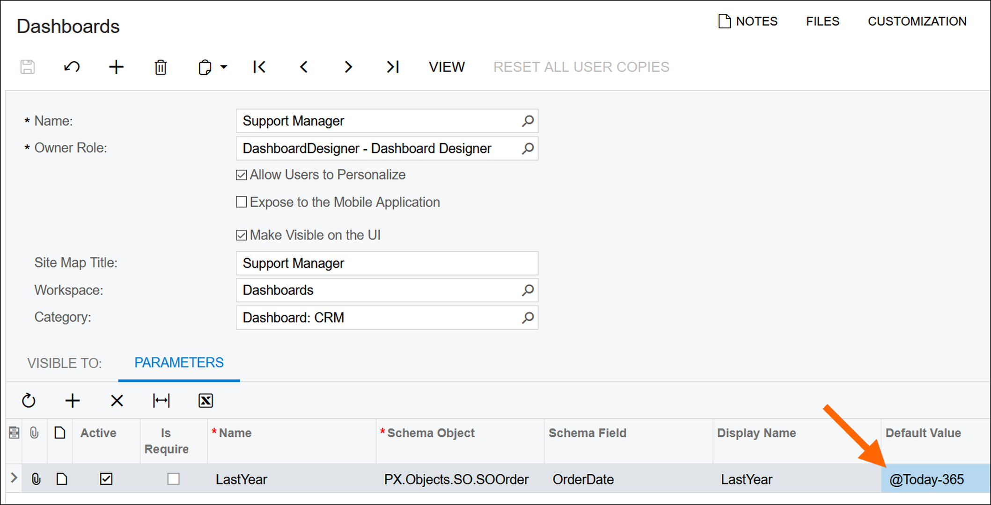
Task: Open Owner Role lookup selector
Action: pos(528,148)
